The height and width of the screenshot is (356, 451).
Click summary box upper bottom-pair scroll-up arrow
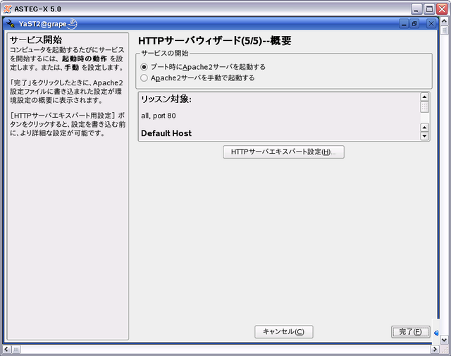pos(424,127)
